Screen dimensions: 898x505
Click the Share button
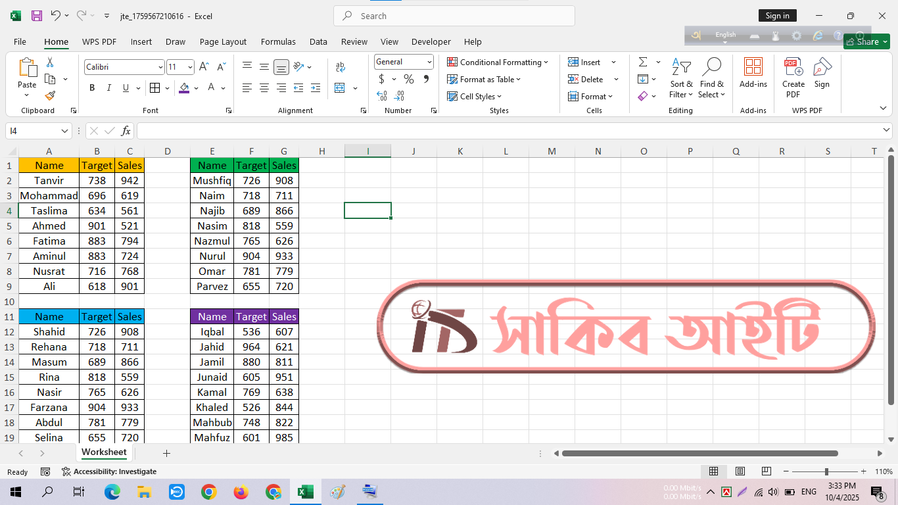(866, 41)
